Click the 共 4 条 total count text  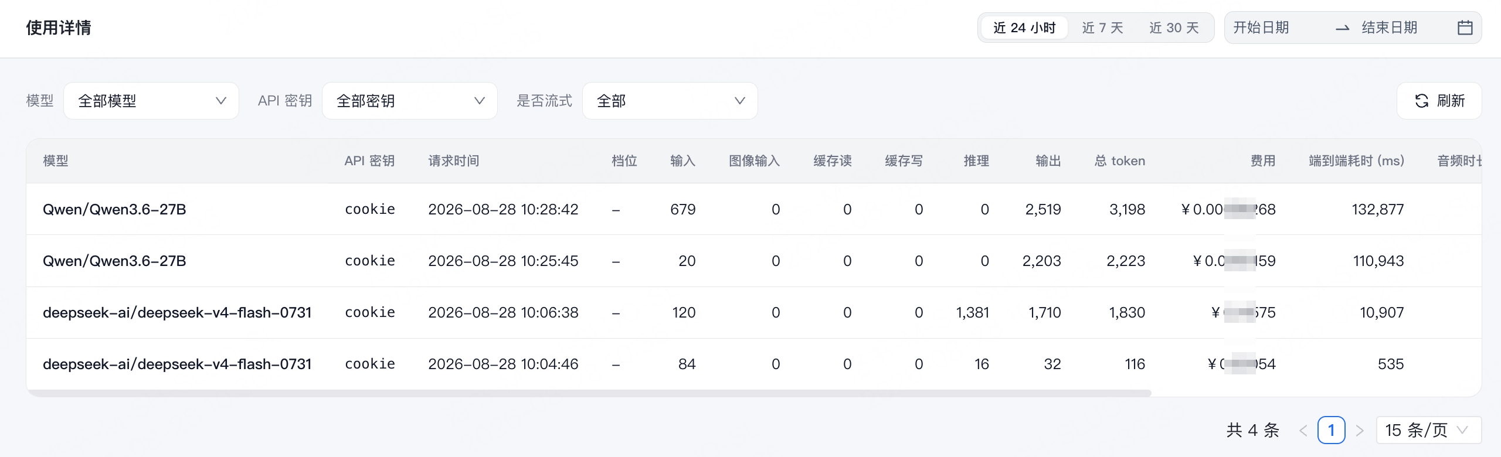point(1252,430)
